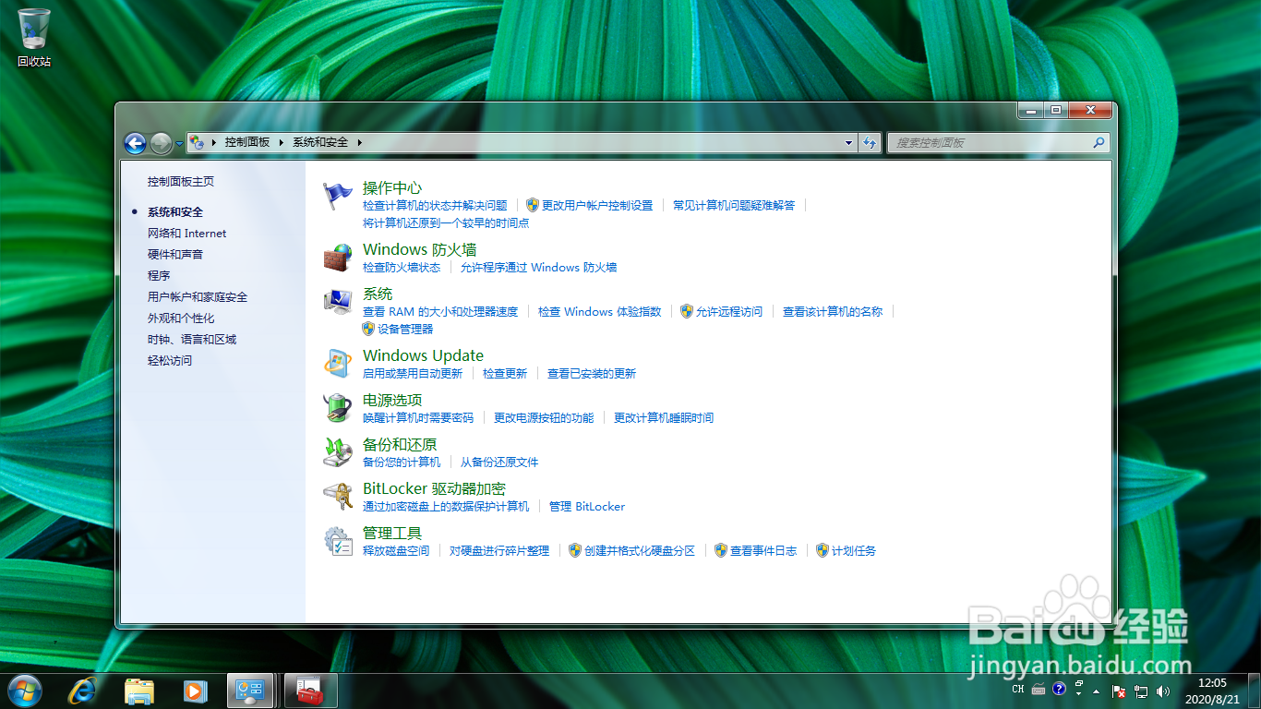Click the Windows 防火墙 brick wall icon

(338, 258)
